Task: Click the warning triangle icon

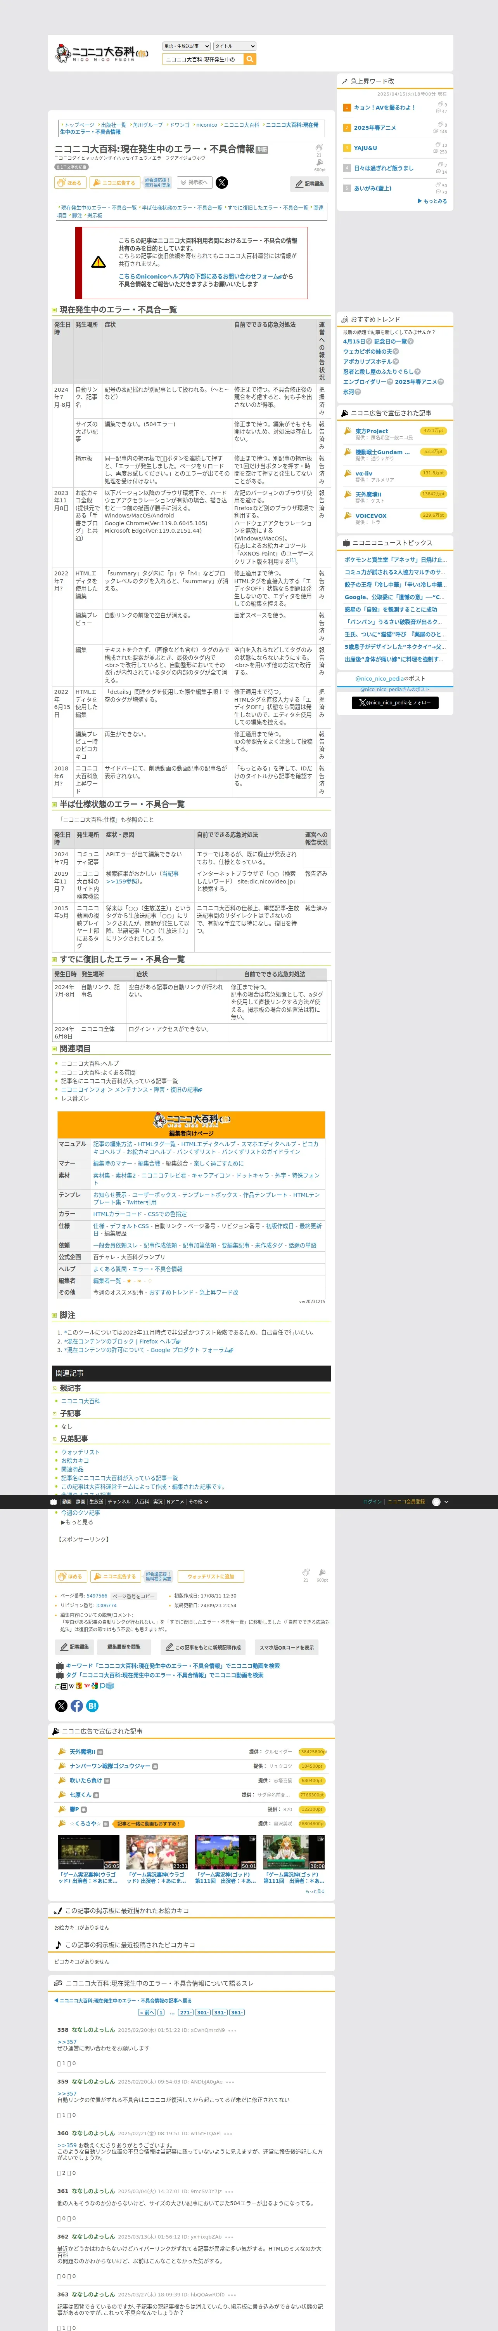Action: pos(99,262)
